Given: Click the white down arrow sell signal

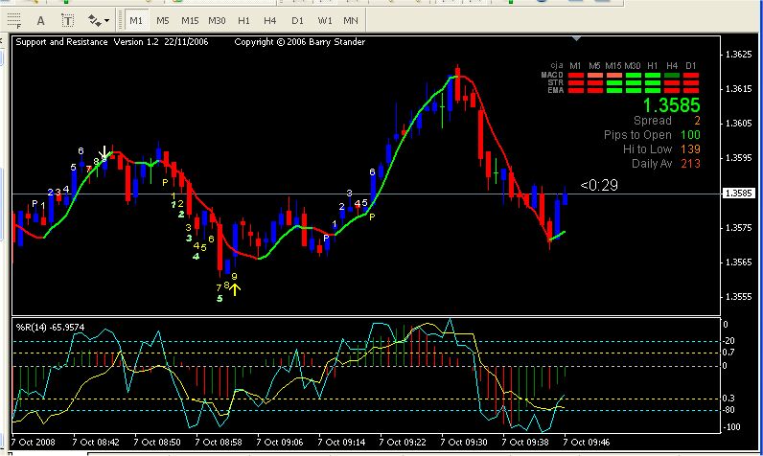Looking at the screenshot, I should pyautogui.click(x=105, y=152).
